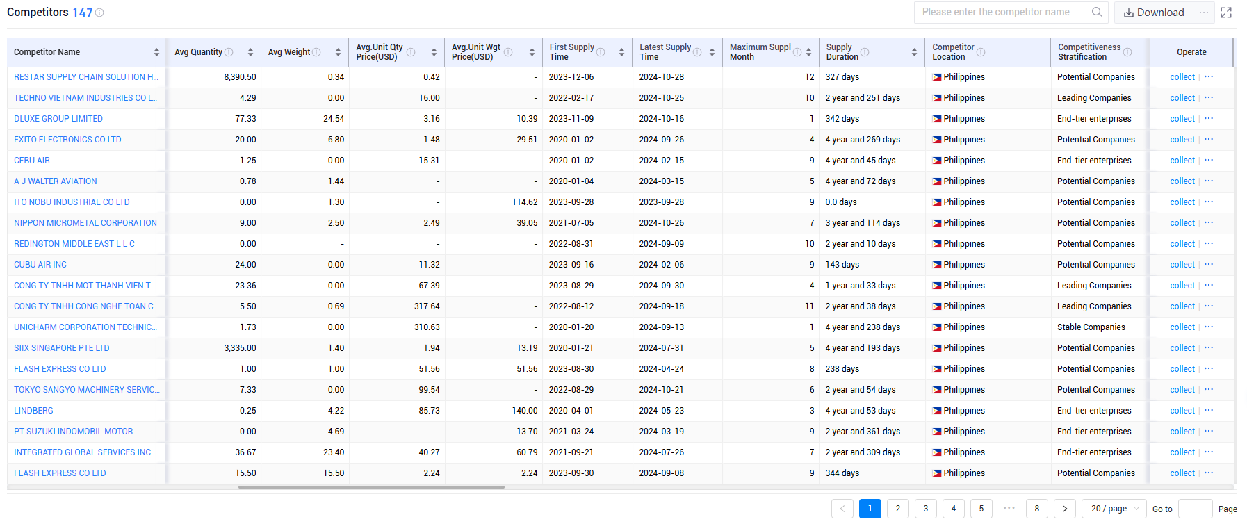Collect the TOKYO SANGYO MACHINERY row
The image size is (1247, 524).
pos(1182,390)
